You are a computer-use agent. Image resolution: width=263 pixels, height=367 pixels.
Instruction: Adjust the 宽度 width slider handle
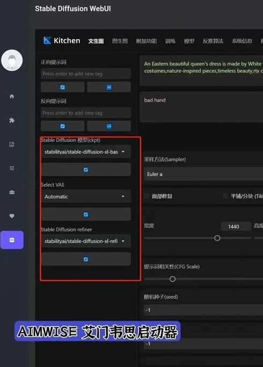[217, 238]
